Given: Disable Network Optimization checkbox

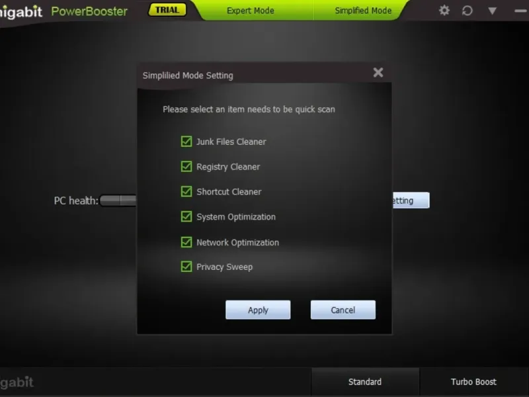Looking at the screenshot, I should [186, 242].
